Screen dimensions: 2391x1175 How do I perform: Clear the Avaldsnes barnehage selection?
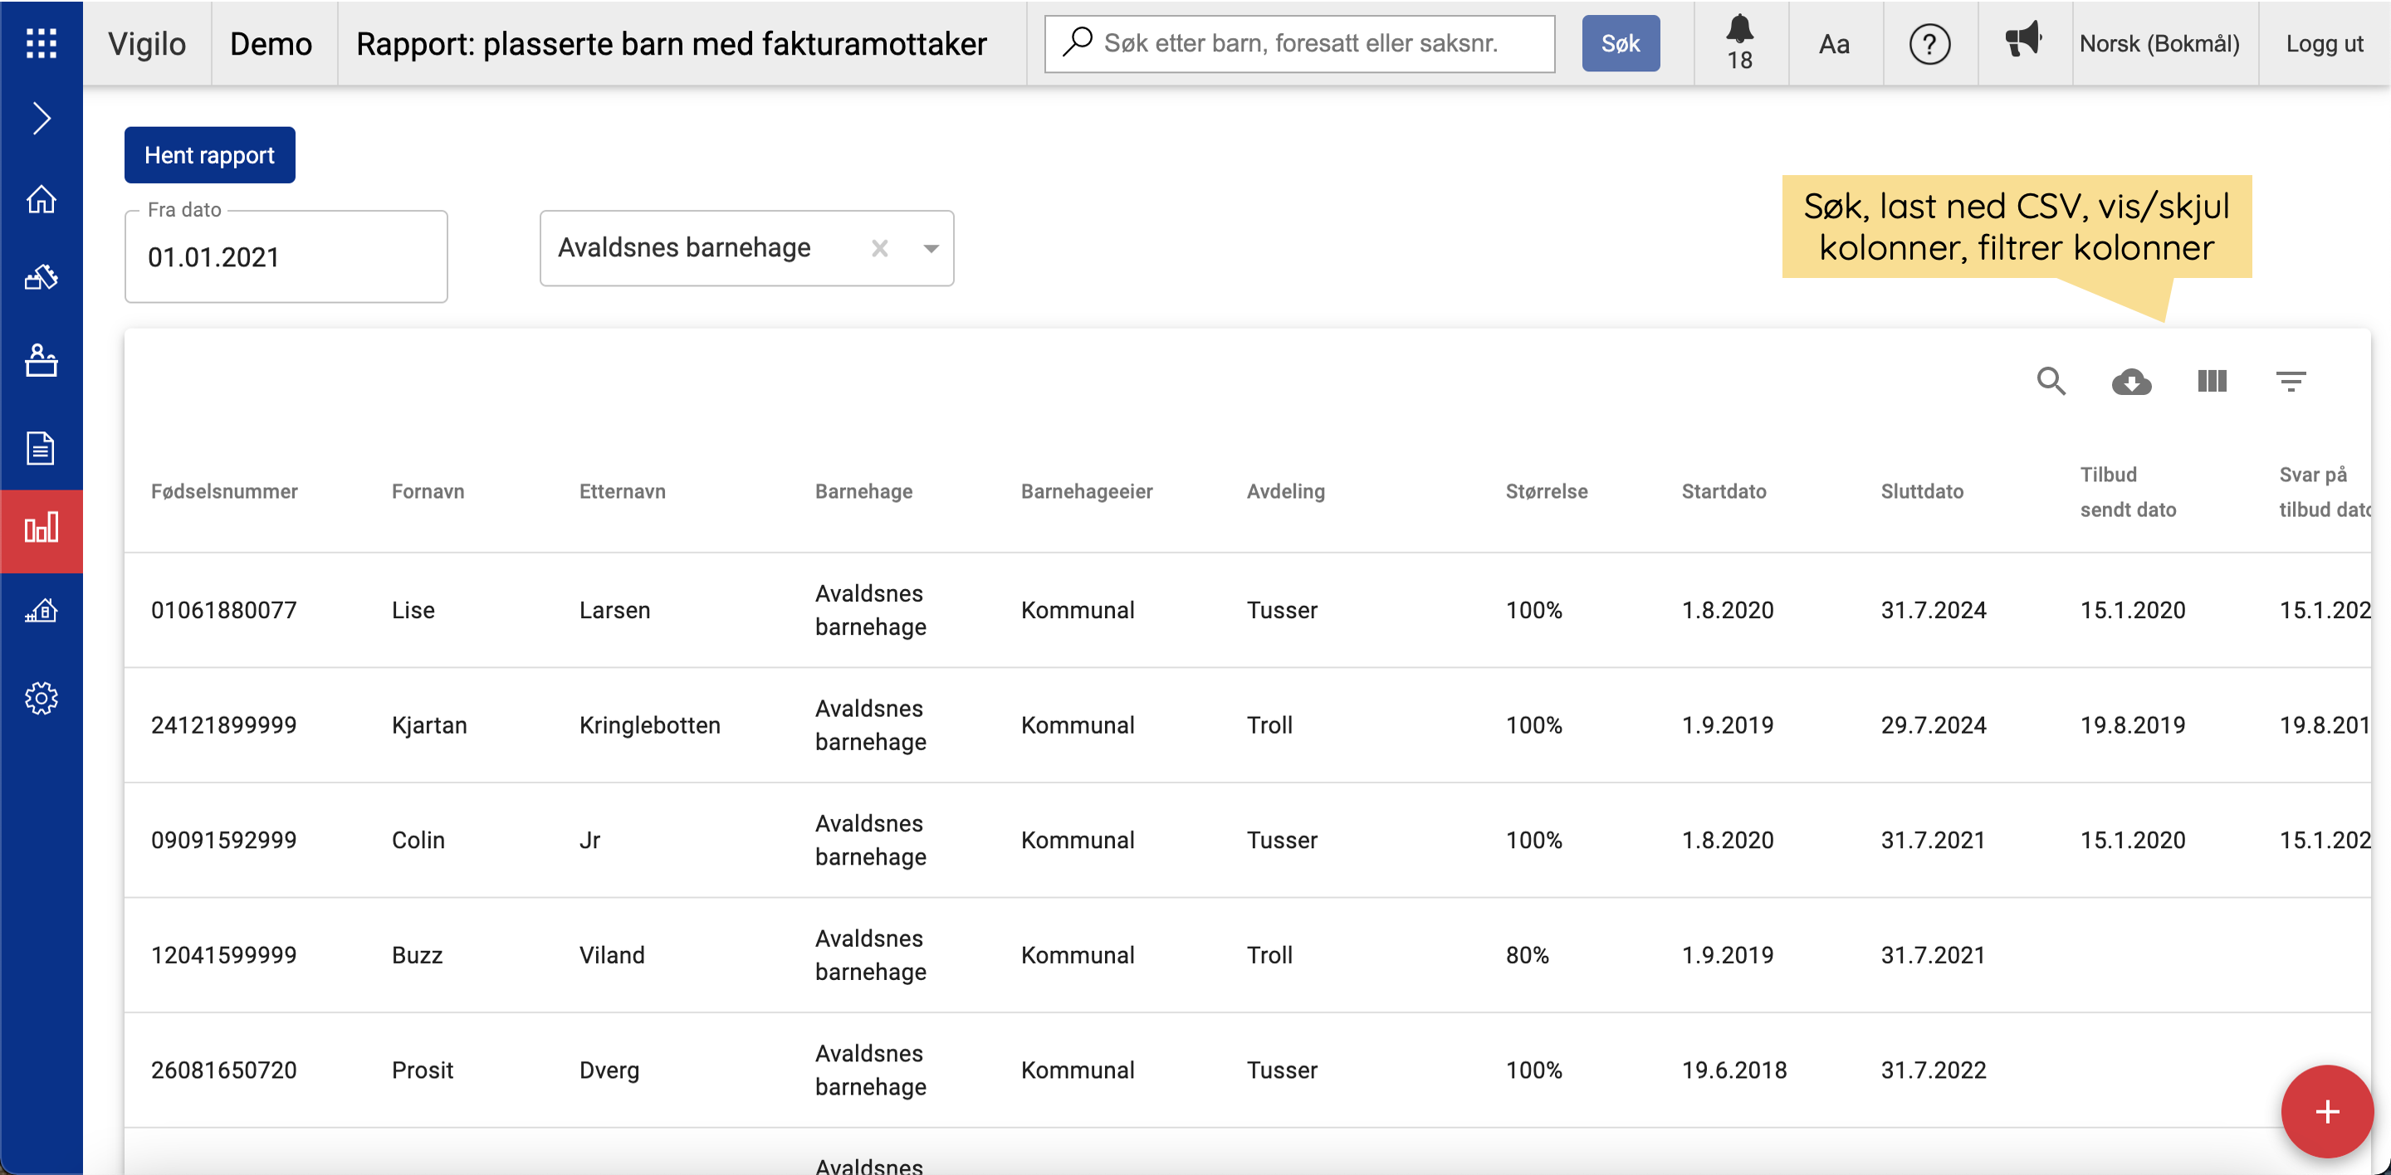coord(880,249)
